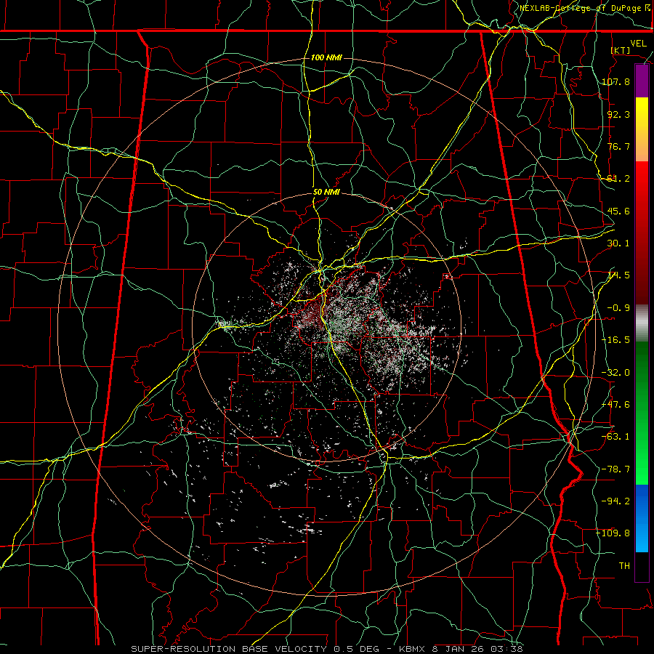Select the -109.8 value on velocity scale

(x=613, y=533)
